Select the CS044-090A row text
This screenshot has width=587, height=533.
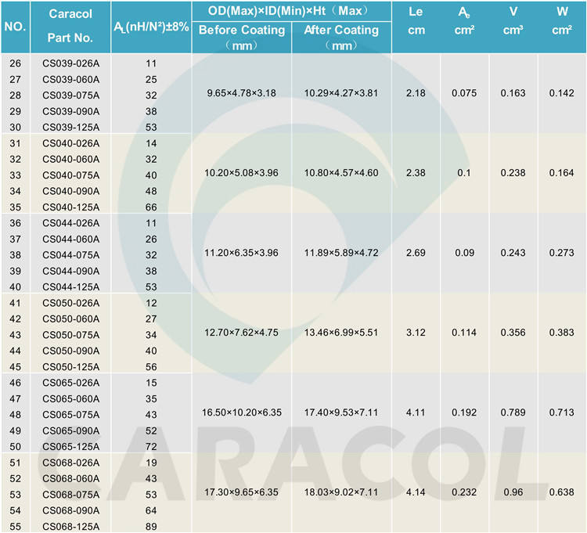click(x=70, y=271)
